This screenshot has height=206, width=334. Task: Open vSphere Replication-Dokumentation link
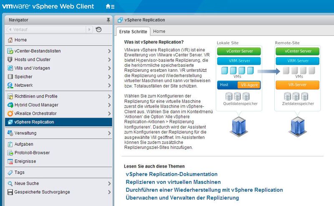pyautogui.click(x=172, y=174)
